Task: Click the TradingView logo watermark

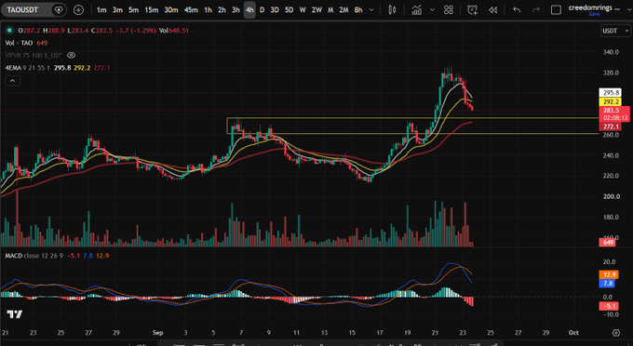Action: coord(15,314)
